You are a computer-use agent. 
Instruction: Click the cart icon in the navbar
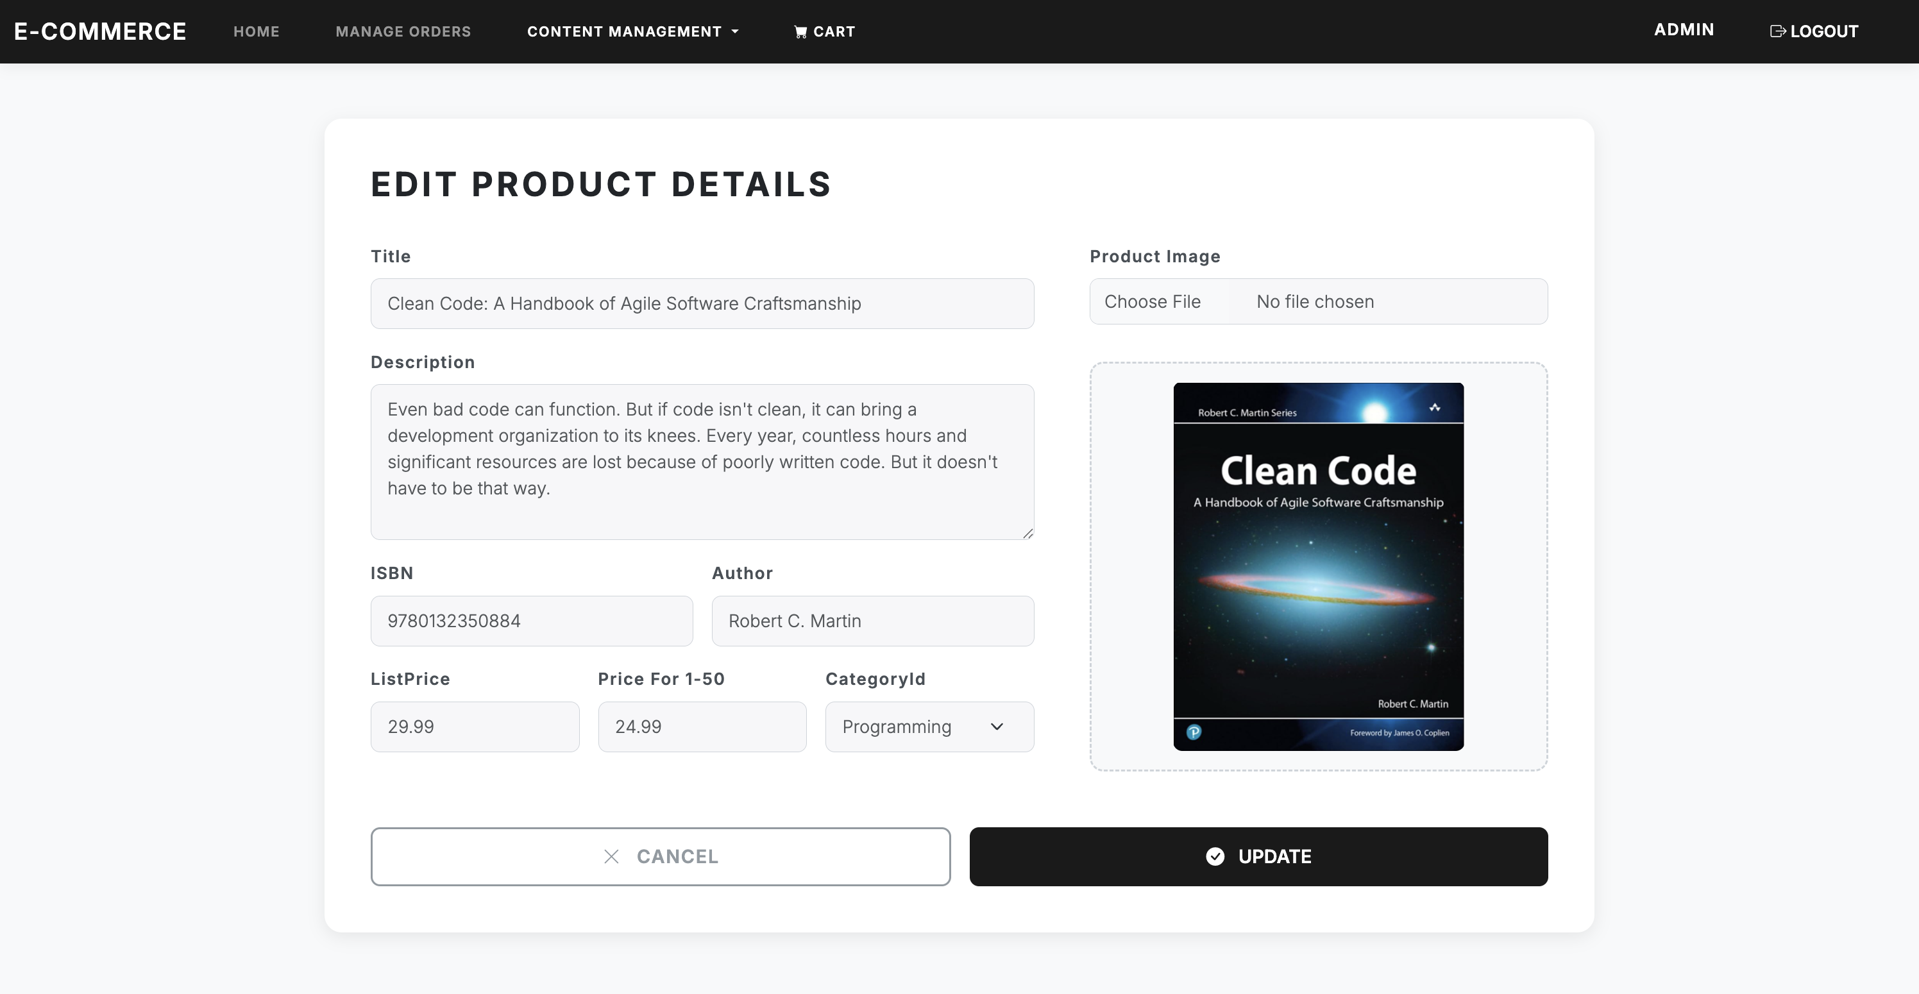pos(800,32)
